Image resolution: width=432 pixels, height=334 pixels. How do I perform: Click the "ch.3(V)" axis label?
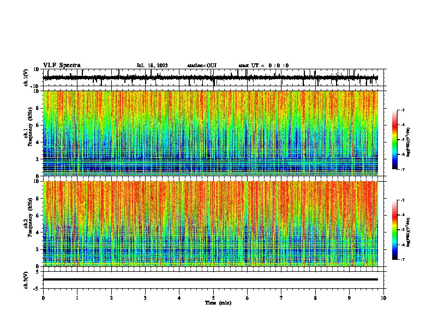click(26, 281)
